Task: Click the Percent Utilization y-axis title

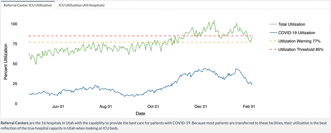Action: coord(5,63)
